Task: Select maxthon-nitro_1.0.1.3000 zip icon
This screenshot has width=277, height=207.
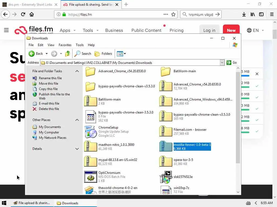Action: [x=90, y=146]
